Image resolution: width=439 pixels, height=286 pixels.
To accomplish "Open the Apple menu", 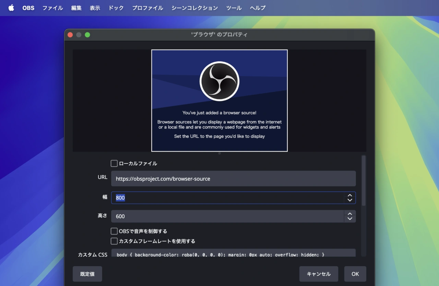I will coord(11,8).
